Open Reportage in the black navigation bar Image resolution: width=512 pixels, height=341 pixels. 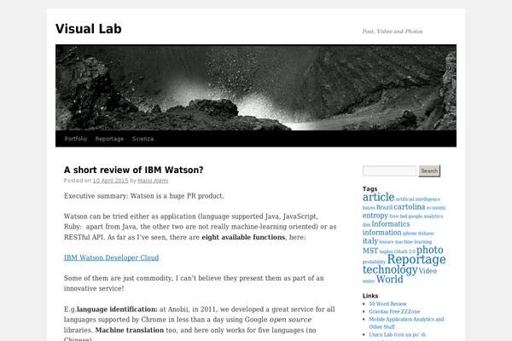[x=109, y=139]
